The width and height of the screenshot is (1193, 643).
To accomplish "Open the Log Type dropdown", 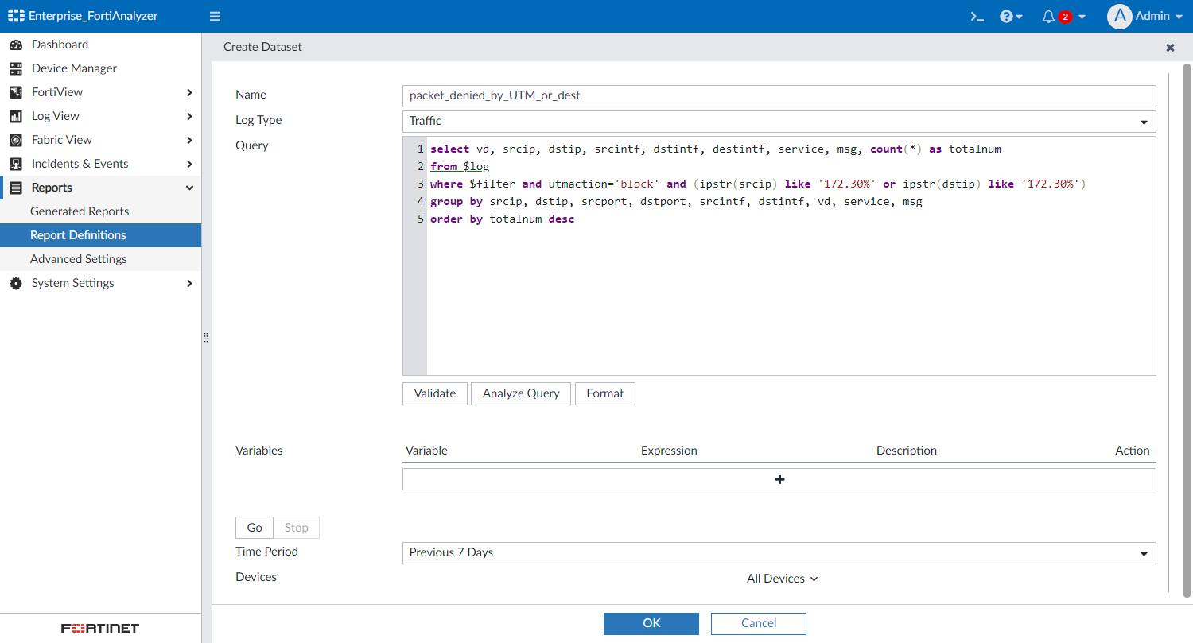I will coord(779,122).
